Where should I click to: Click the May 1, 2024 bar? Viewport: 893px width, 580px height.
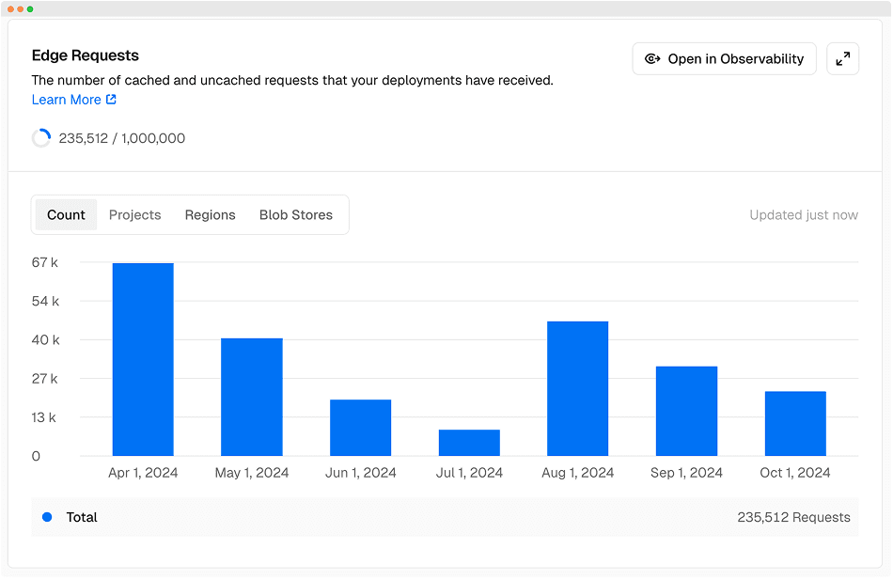pos(252,397)
